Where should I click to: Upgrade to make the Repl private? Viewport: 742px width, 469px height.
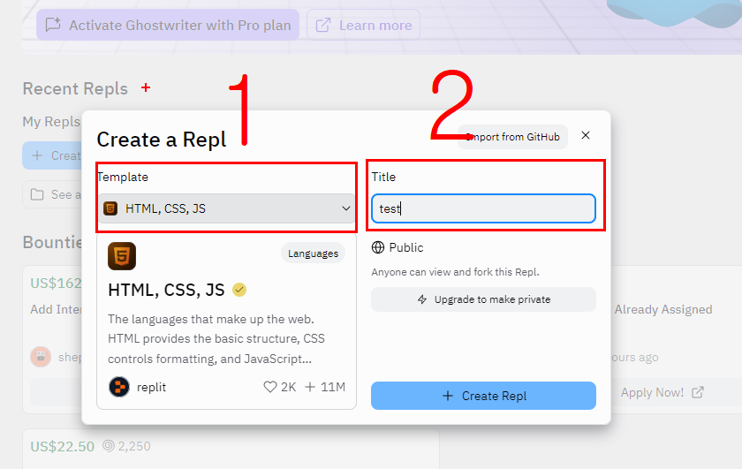pyautogui.click(x=483, y=299)
